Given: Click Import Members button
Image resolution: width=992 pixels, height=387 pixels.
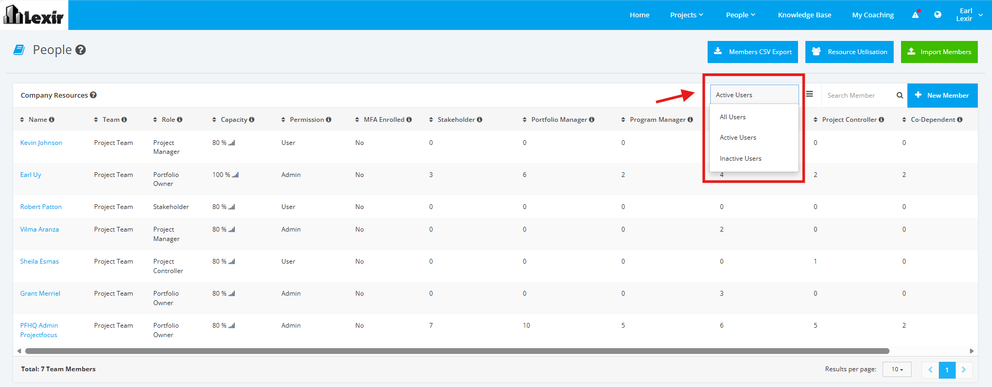Looking at the screenshot, I should tap(939, 52).
